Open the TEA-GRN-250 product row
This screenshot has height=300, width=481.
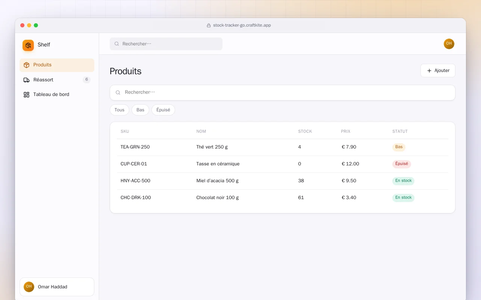pyautogui.click(x=283, y=147)
